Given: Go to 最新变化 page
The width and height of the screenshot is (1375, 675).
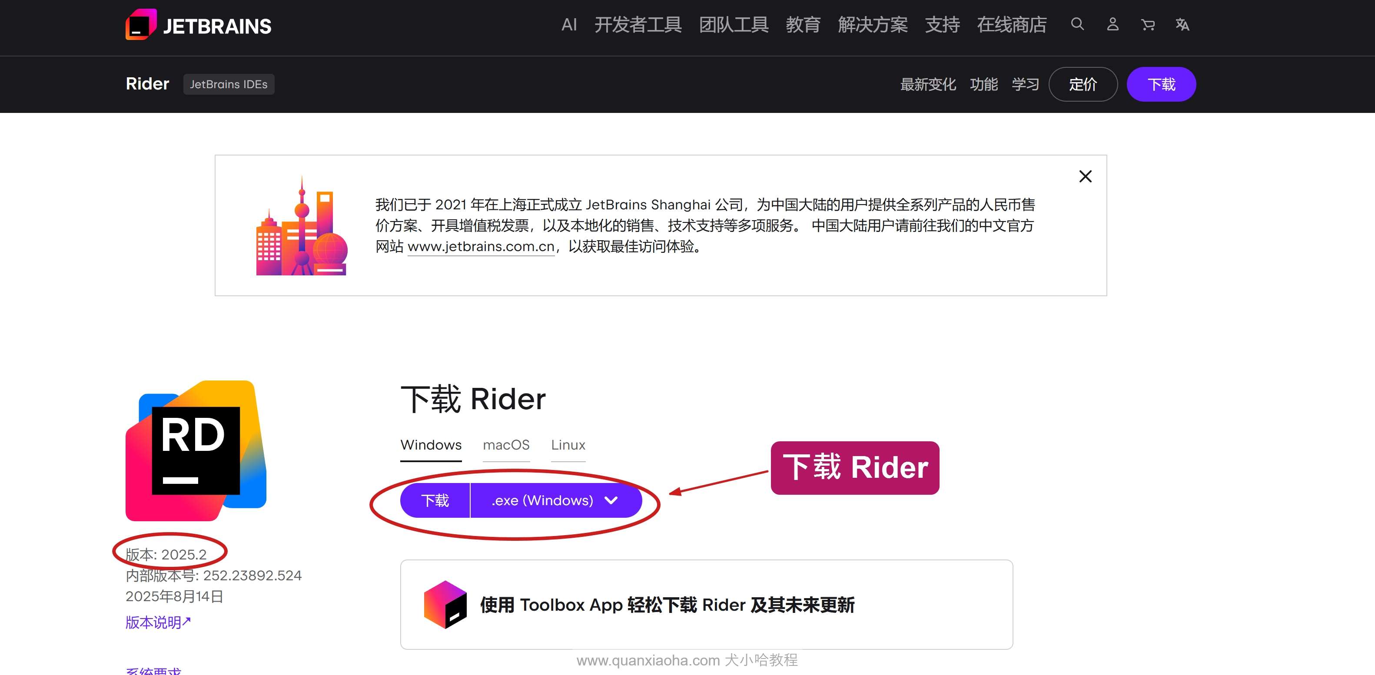Looking at the screenshot, I should [x=928, y=84].
